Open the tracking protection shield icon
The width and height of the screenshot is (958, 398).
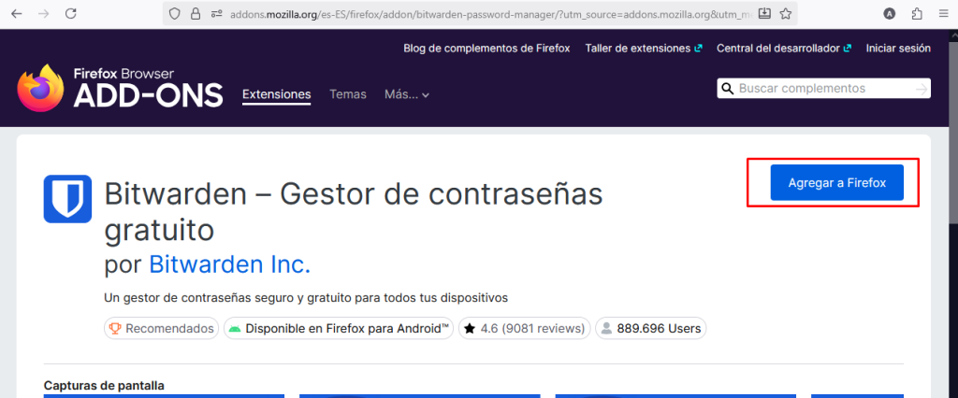pyautogui.click(x=173, y=14)
